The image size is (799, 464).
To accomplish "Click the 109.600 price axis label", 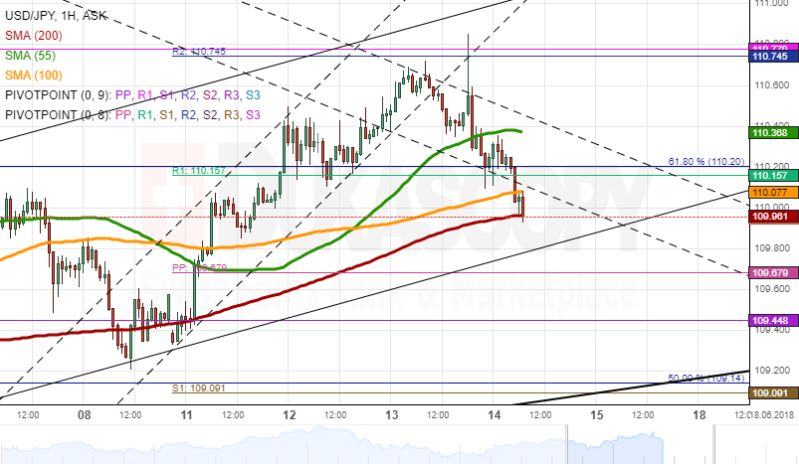I will coord(772,289).
